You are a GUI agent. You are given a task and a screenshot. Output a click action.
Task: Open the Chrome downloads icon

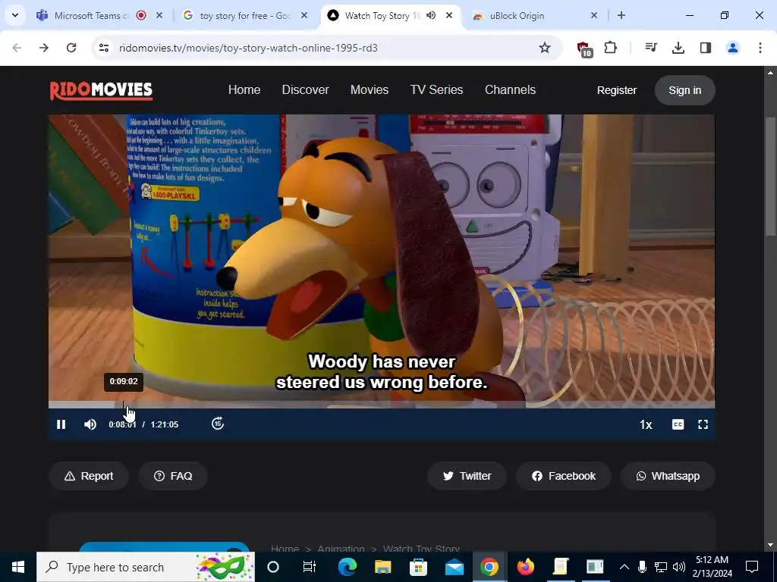[x=678, y=48]
